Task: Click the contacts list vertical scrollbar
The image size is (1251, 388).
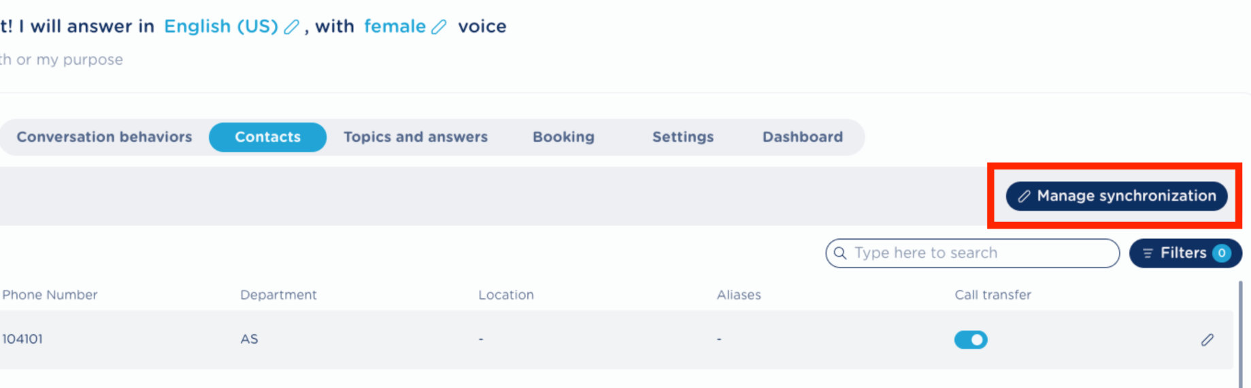Action: 1240,334
